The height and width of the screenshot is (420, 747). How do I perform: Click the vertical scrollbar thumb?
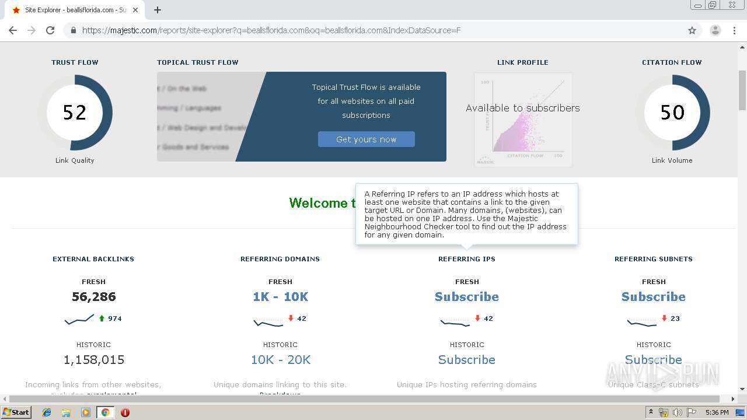tap(742, 90)
